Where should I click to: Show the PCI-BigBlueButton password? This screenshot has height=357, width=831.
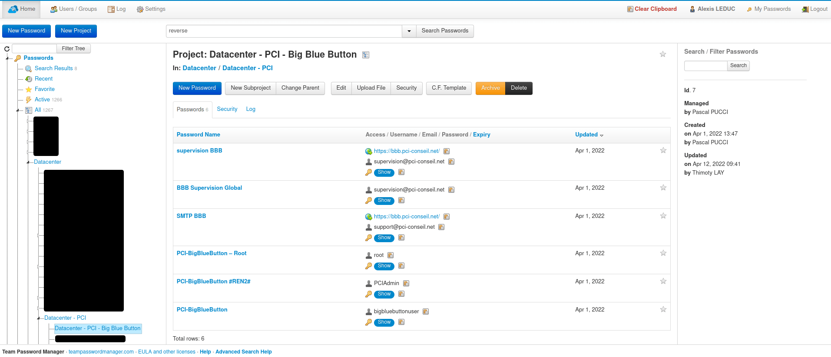(x=384, y=322)
